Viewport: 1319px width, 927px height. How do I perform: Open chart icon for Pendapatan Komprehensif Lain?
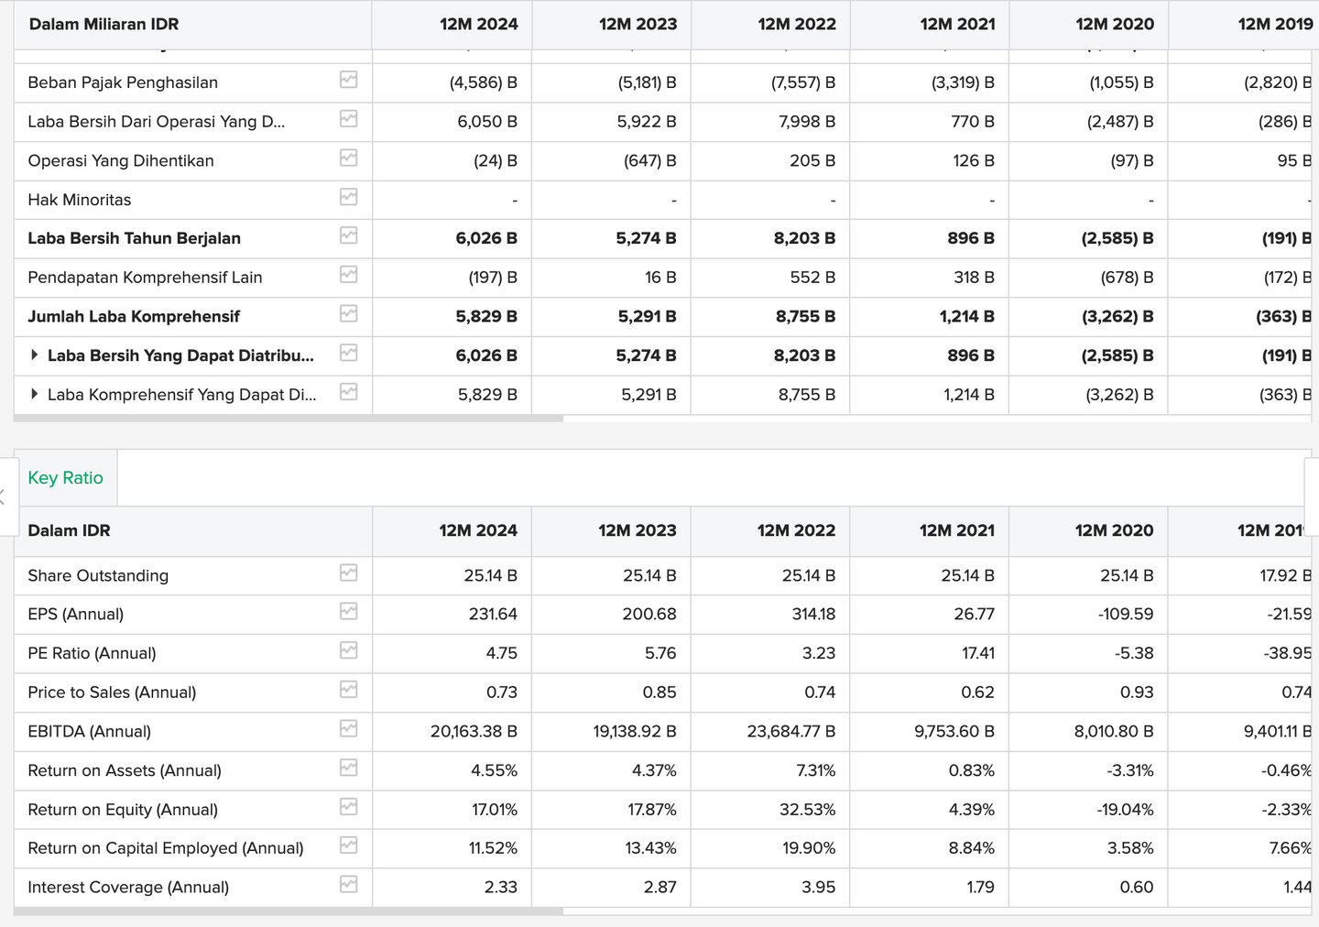[348, 275]
